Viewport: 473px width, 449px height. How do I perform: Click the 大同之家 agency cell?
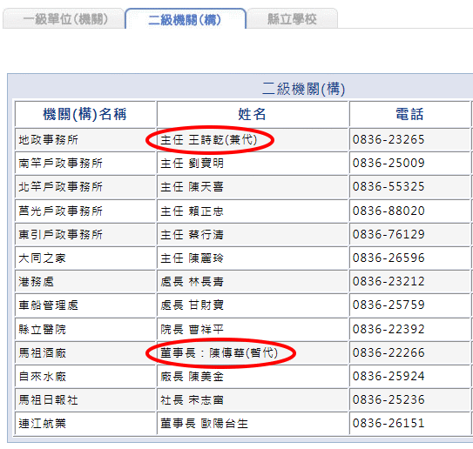[x=85, y=258]
